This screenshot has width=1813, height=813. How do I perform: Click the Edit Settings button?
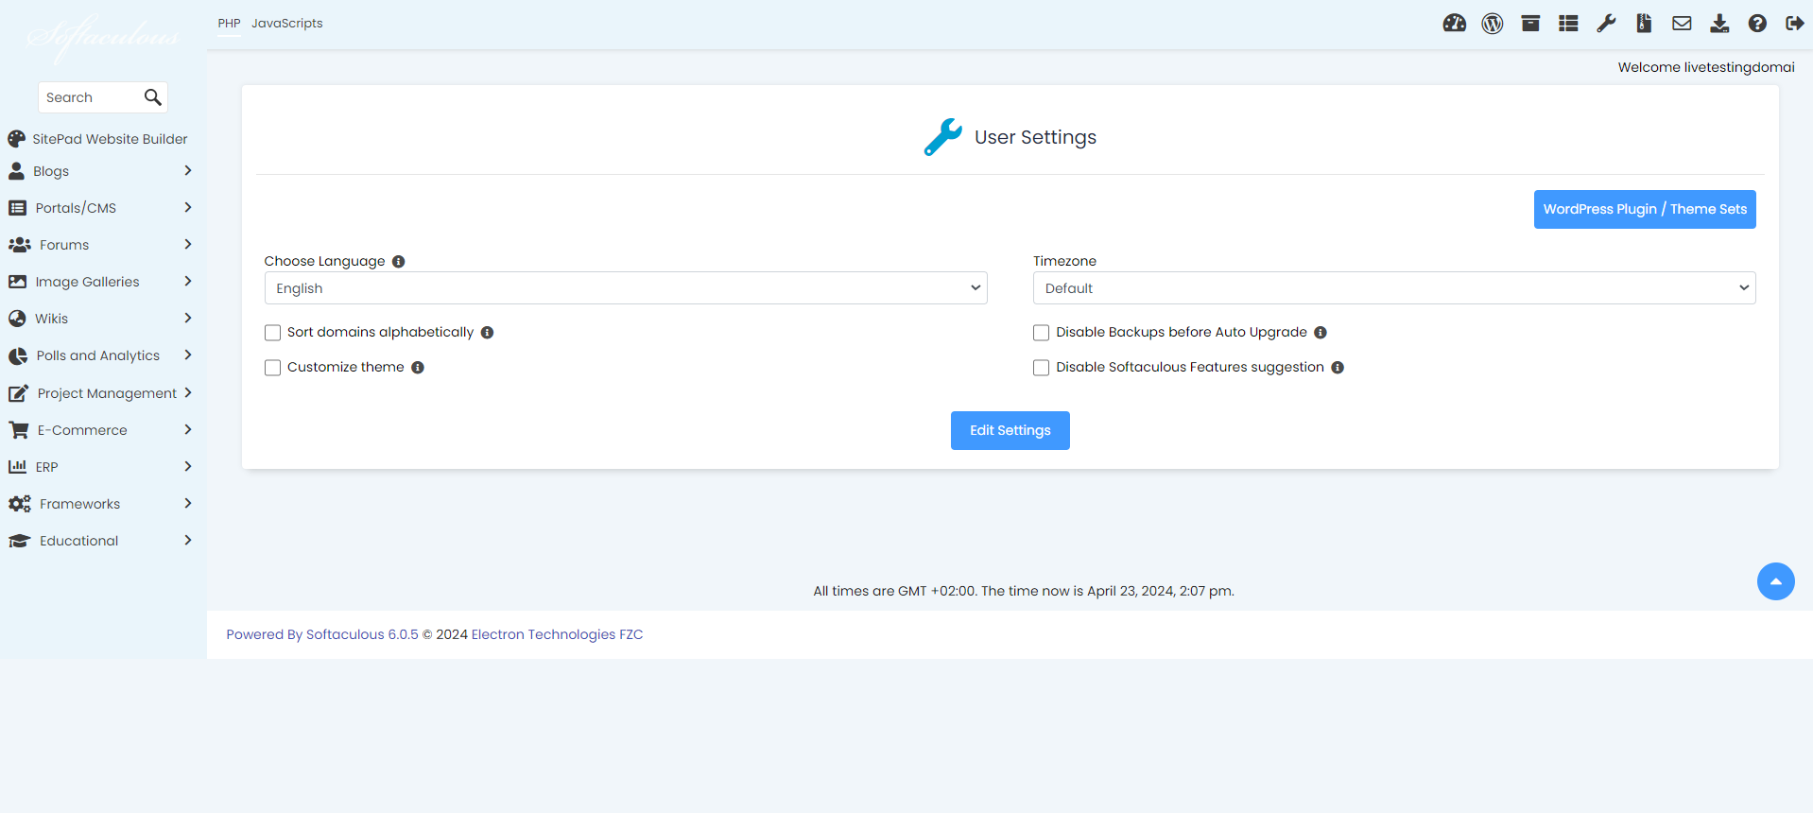pyautogui.click(x=1010, y=430)
